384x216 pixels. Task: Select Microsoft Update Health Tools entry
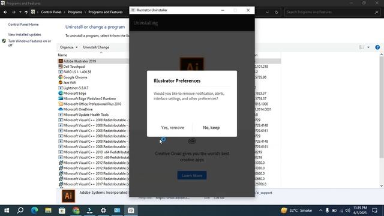point(86,115)
